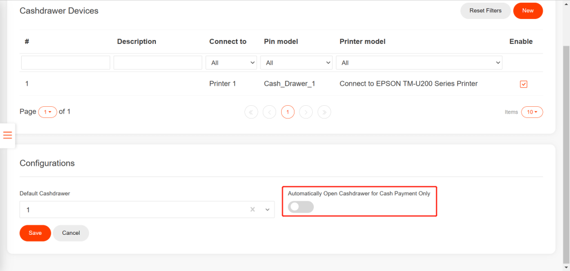Image resolution: width=570 pixels, height=271 pixels.
Task: Cancel the configuration changes
Action: [71, 233]
